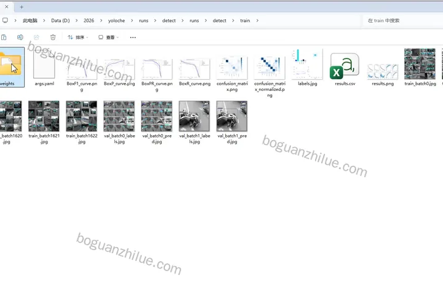Click the Share icon in toolbar
The width and height of the screenshot is (443, 295).
coord(36,37)
